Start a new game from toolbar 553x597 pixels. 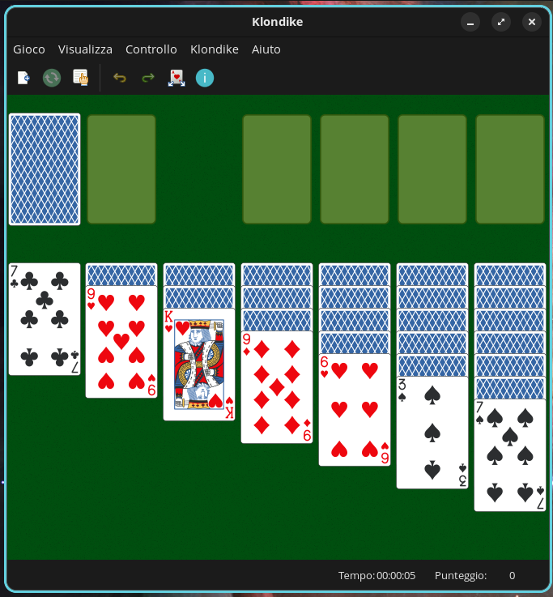click(23, 78)
